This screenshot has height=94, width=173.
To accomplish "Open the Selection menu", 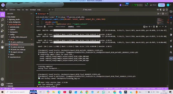I will click(12, 10).
